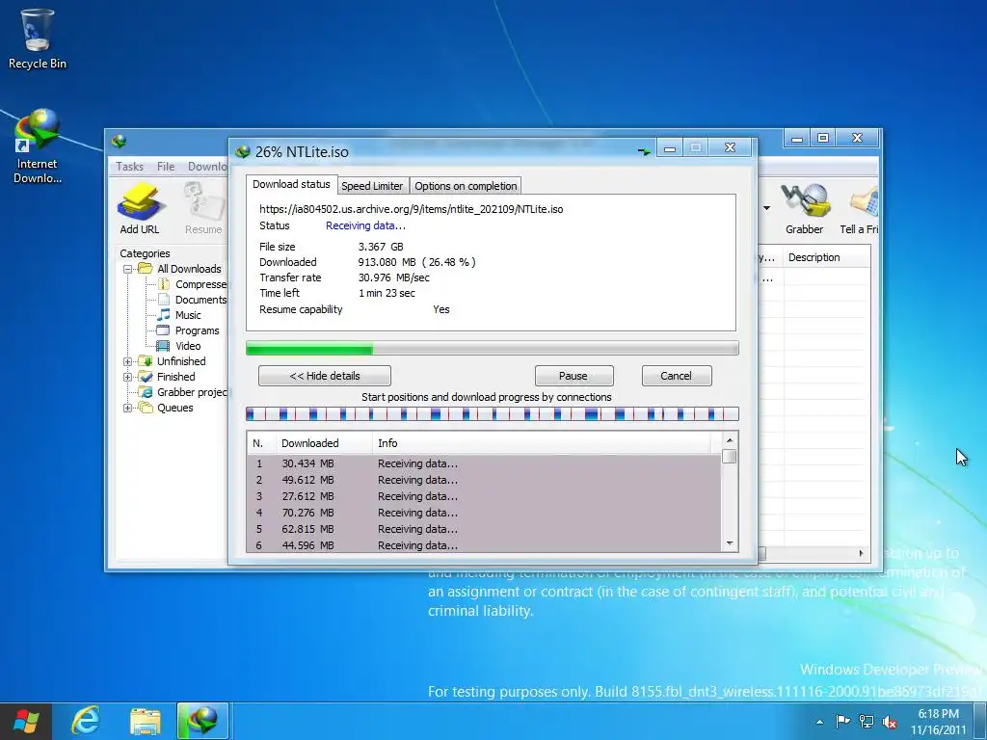Click the Receiving data status text

coord(365,225)
